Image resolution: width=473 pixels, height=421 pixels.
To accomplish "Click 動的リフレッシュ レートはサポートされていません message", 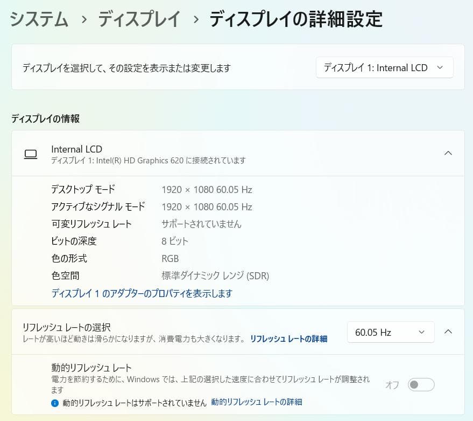I will coord(134,403).
